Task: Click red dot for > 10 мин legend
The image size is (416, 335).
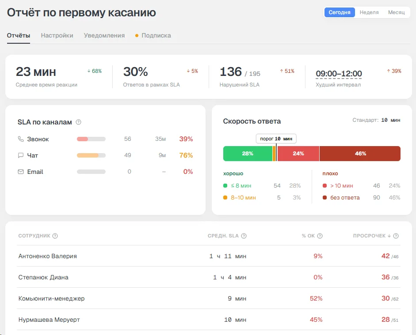Action: [x=324, y=186]
